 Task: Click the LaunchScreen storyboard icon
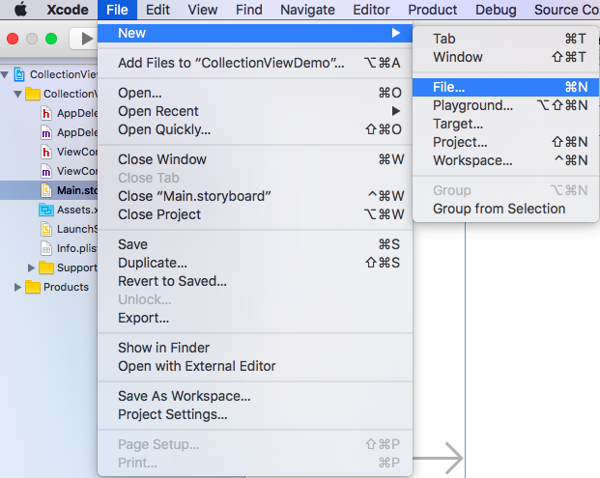click(46, 229)
